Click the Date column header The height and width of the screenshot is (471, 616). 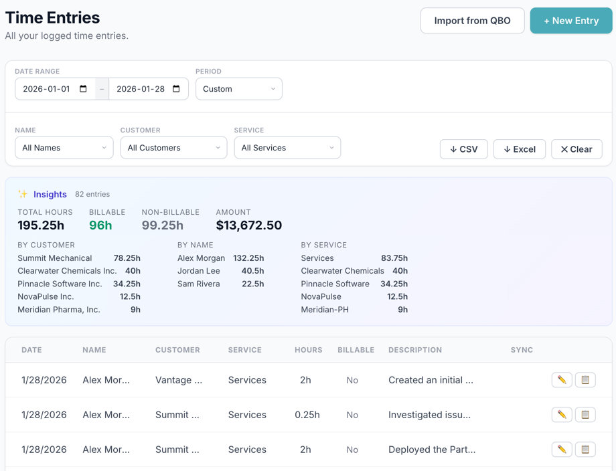point(31,350)
